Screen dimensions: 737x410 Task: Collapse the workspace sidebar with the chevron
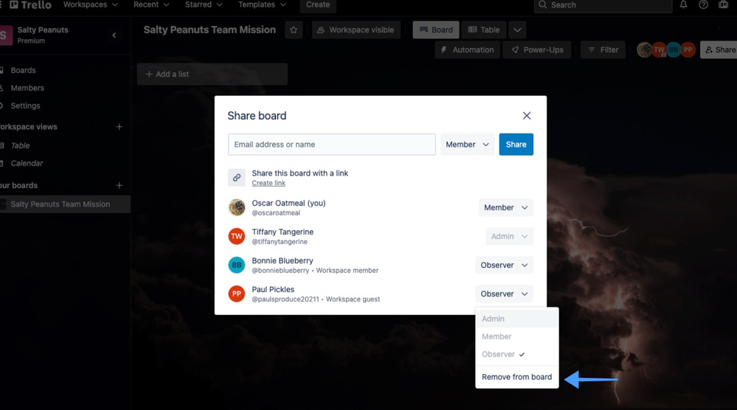click(x=114, y=35)
